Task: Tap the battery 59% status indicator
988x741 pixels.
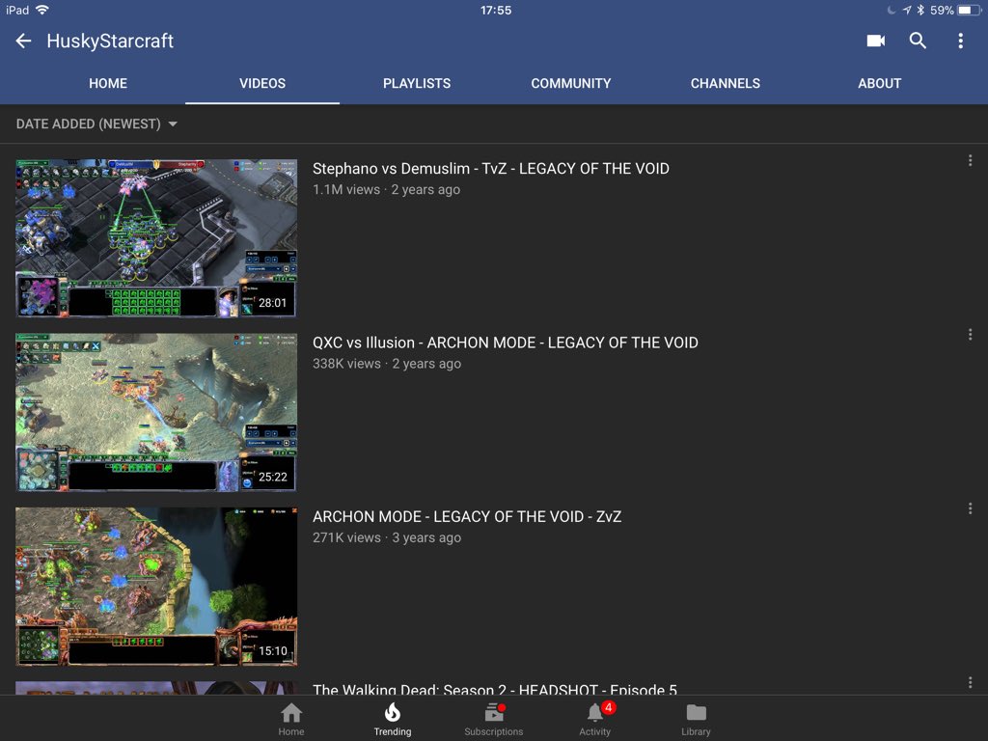Action: (x=955, y=10)
